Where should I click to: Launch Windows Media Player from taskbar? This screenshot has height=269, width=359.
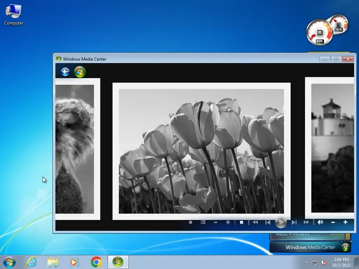[74, 262]
